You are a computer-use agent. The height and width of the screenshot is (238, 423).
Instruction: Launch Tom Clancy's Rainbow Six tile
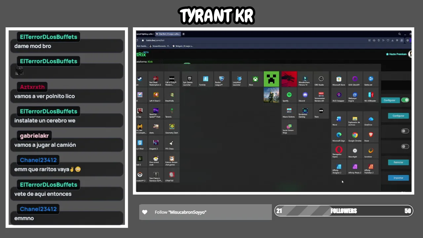point(156,175)
